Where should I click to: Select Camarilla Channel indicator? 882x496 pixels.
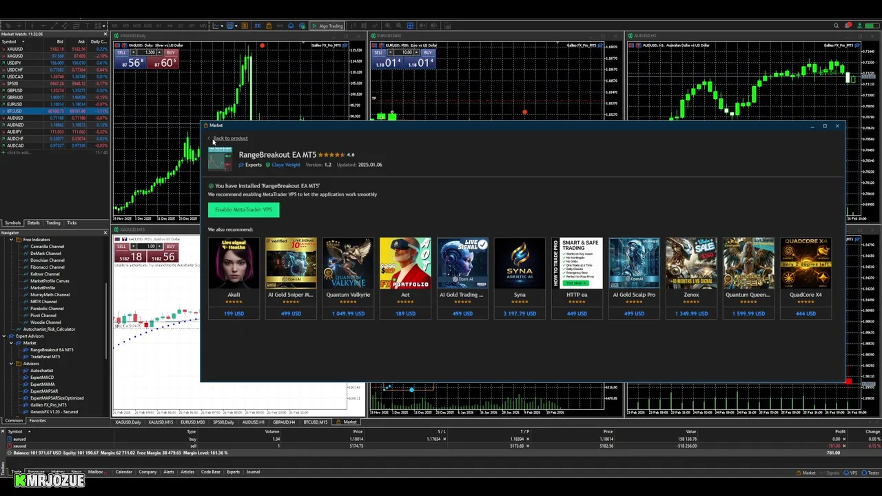[47, 247]
